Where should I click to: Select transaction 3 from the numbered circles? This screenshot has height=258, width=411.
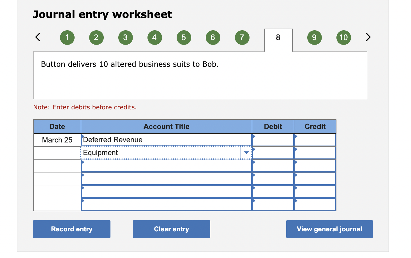click(125, 37)
